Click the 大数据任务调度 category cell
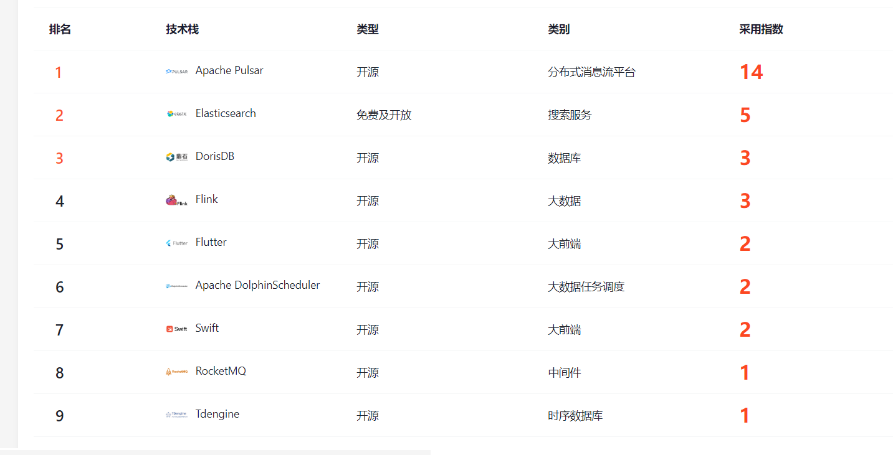This screenshot has width=893, height=455. coord(586,287)
